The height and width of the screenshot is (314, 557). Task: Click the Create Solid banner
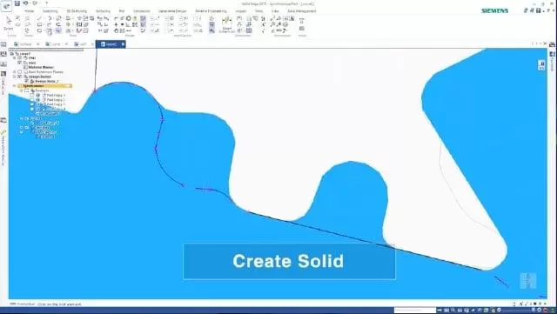(x=289, y=261)
